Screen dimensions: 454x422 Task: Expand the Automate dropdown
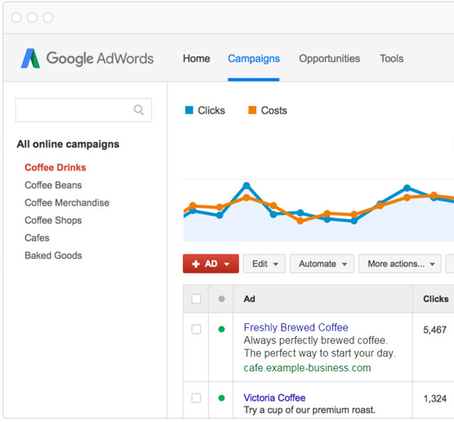point(322,264)
